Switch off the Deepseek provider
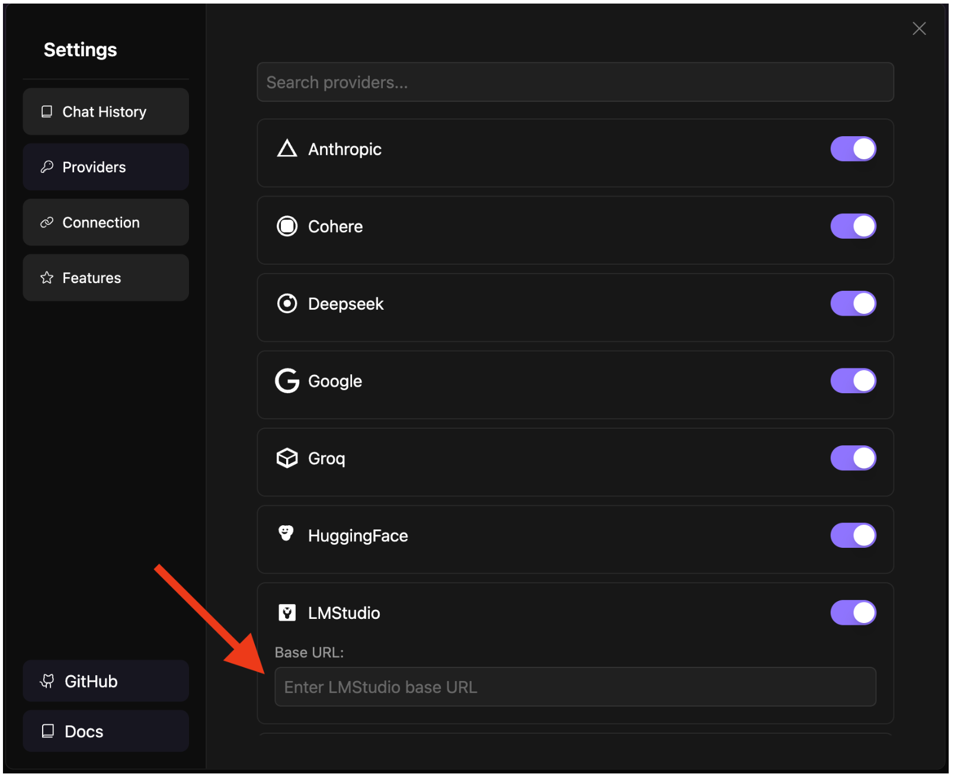This screenshot has width=954, height=777. pos(853,304)
